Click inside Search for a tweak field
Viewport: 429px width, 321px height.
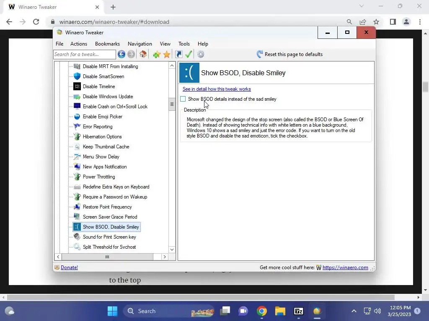[x=85, y=54]
